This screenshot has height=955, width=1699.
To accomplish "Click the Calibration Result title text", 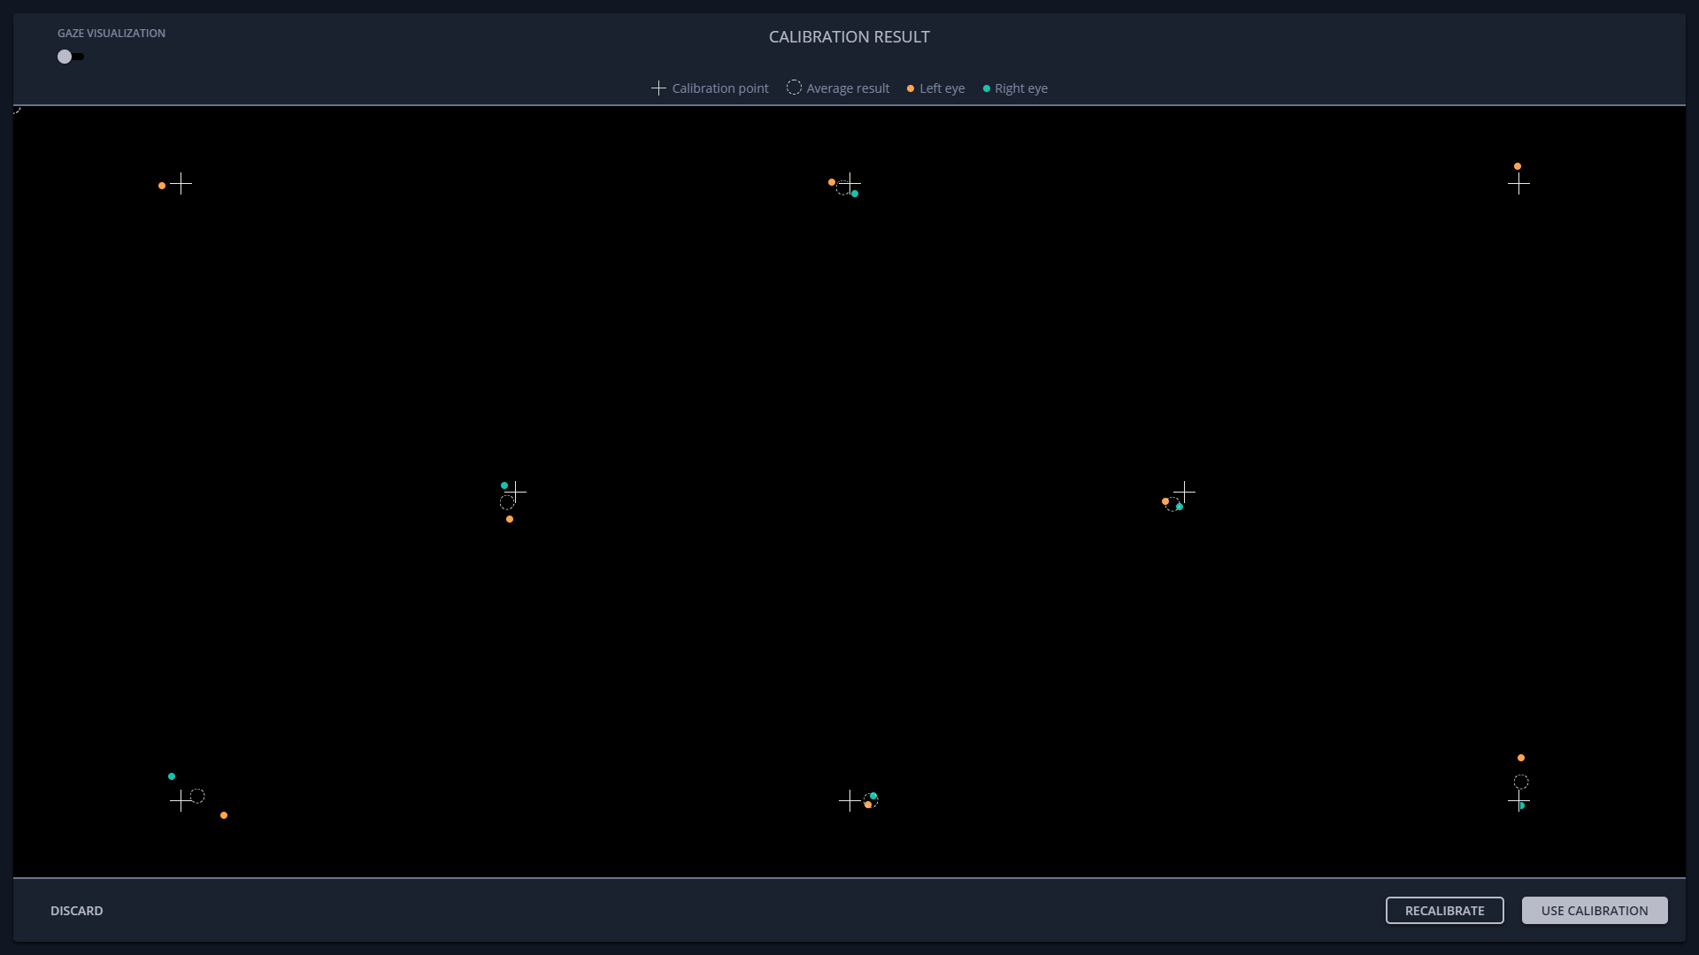I will point(849,37).
